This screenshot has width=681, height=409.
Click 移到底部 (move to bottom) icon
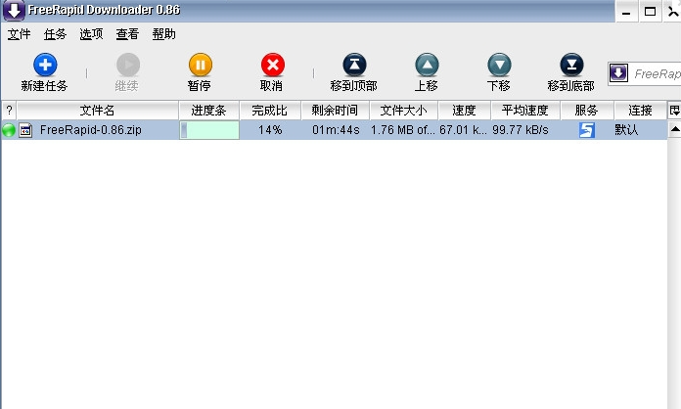pos(571,66)
